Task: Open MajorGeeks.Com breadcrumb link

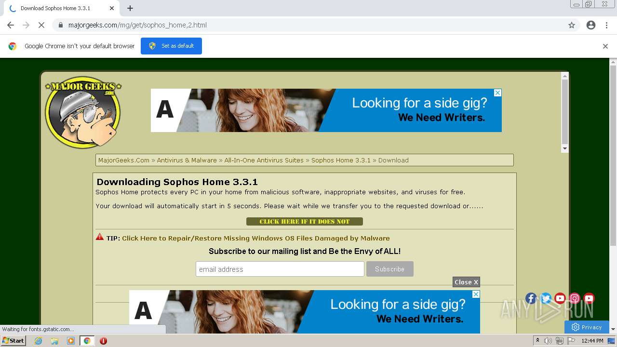Action: coord(124,160)
